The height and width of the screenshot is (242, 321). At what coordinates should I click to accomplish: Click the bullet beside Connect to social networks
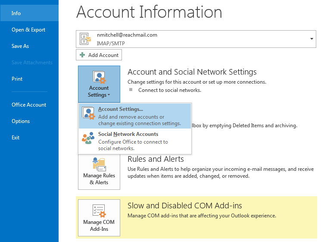(x=131, y=90)
